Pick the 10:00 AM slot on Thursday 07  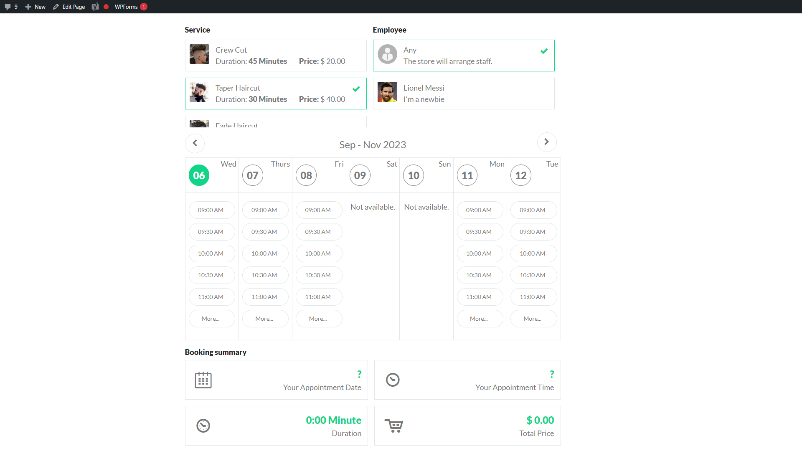pyautogui.click(x=264, y=253)
